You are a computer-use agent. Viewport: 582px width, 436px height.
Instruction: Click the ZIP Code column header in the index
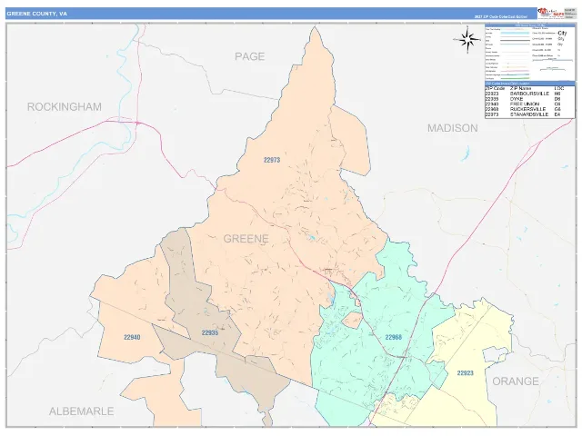pyautogui.click(x=495, y=89)
